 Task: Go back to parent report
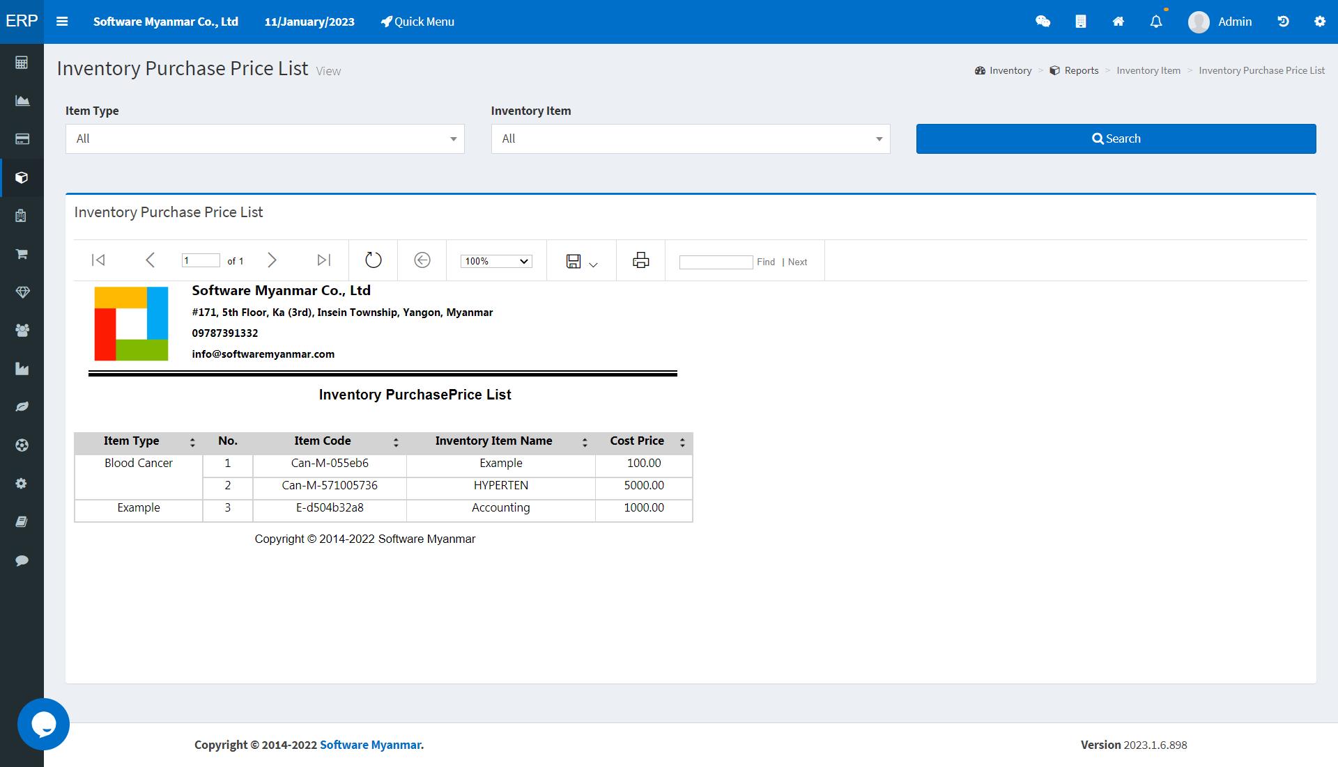[x=422, y=260]
